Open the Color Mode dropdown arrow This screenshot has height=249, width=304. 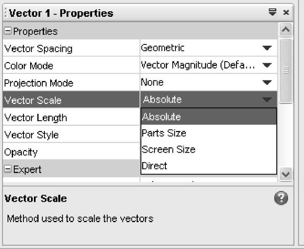pos(267,65)
